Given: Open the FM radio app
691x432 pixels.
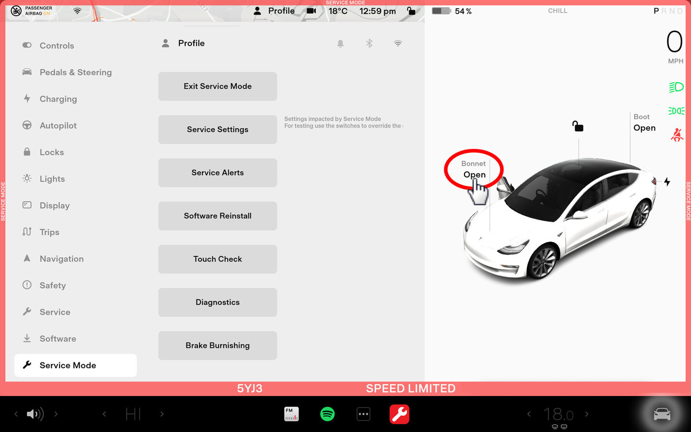Looking at the screenshot, I should (x=291, y=414).
